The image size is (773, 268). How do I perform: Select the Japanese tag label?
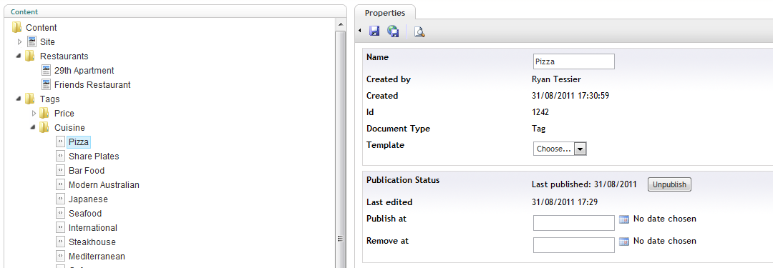point(88,199)
